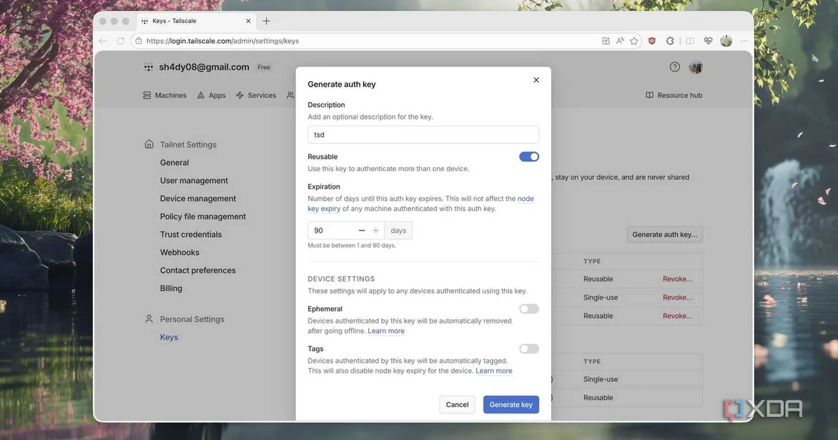Image resolution: width=838 pixels, height=440 pixels.
Task: Click the browser address bar URL
Action: [223, 41]
